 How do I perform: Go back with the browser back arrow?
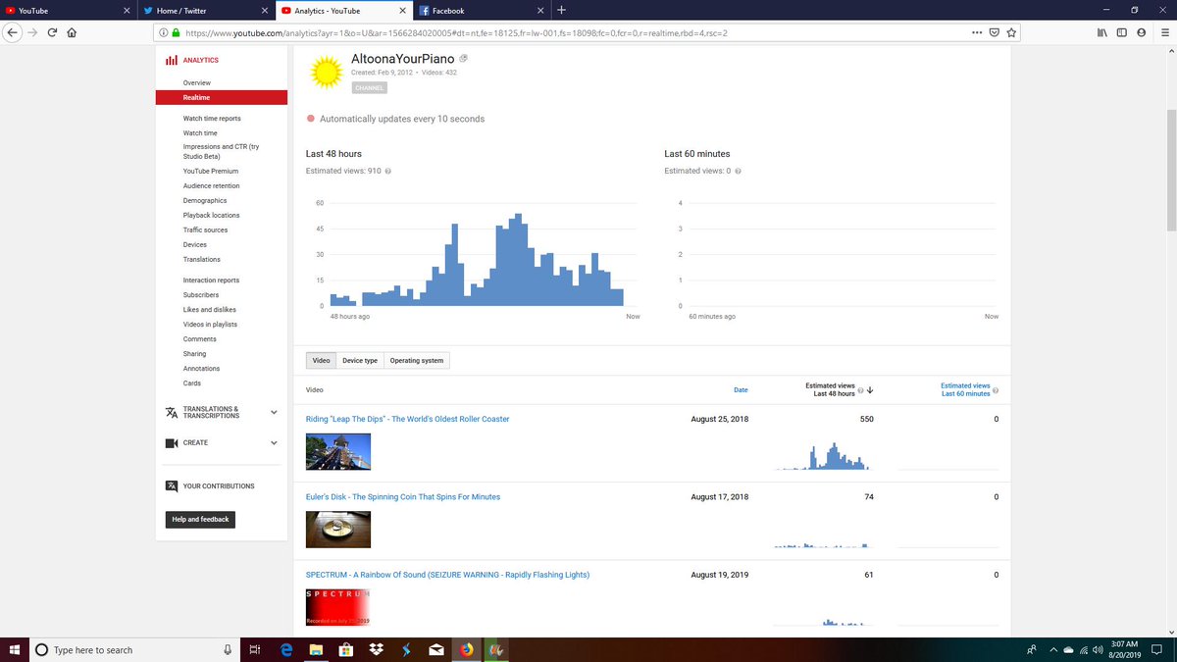pyautogui.click(x=12, y=31)
